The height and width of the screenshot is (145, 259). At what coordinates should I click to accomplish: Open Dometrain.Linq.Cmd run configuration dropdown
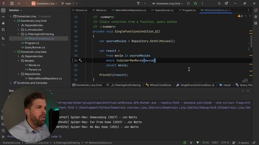[168, 4]
